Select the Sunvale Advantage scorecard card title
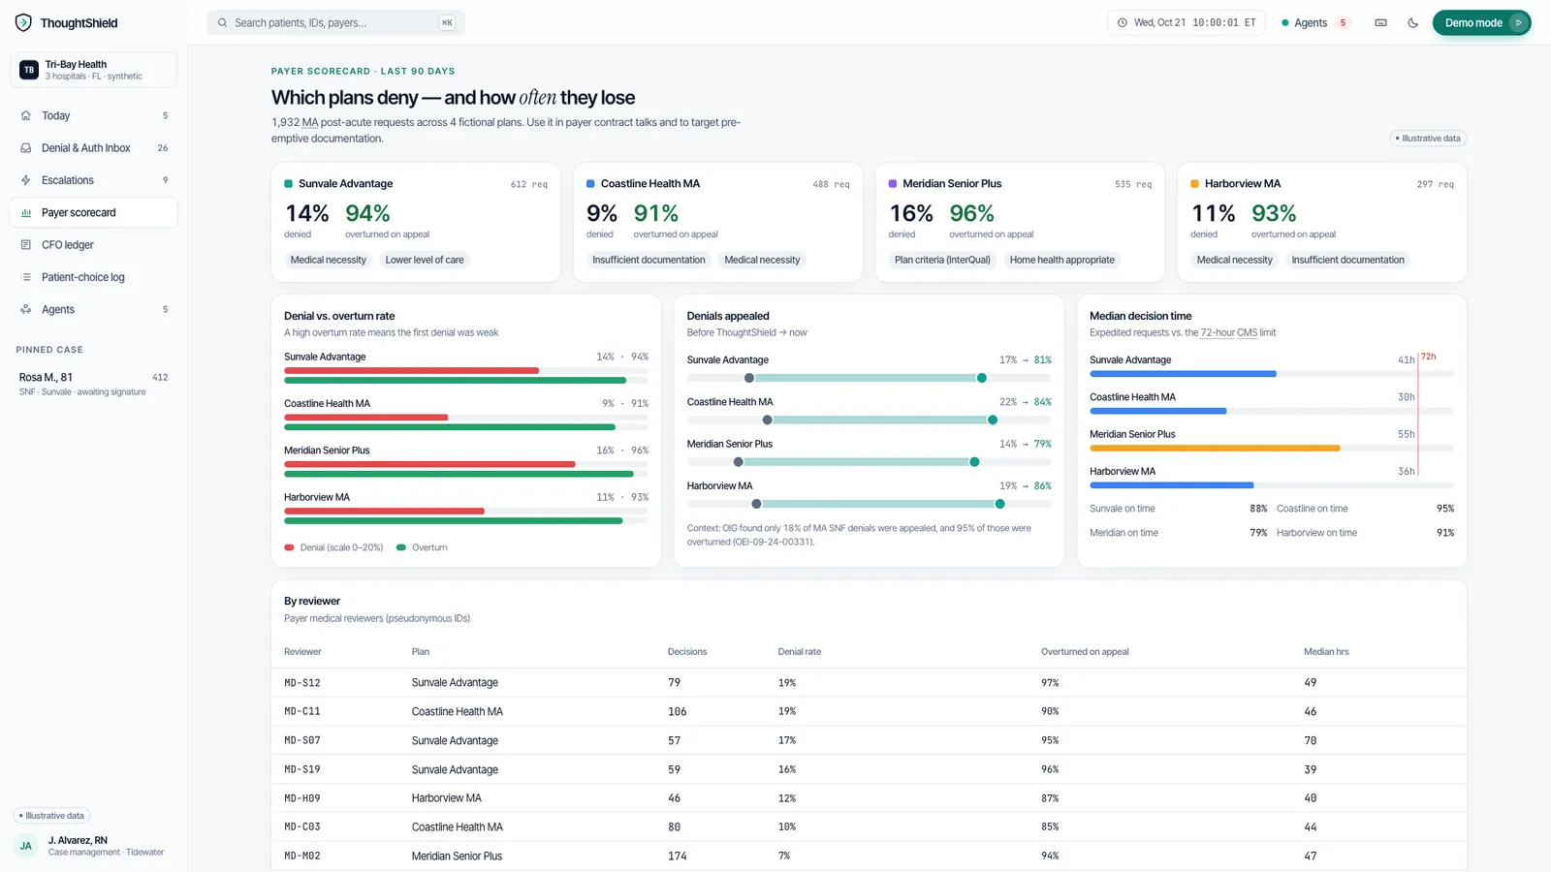The image size is (1551, 872). tap(345, 183)
